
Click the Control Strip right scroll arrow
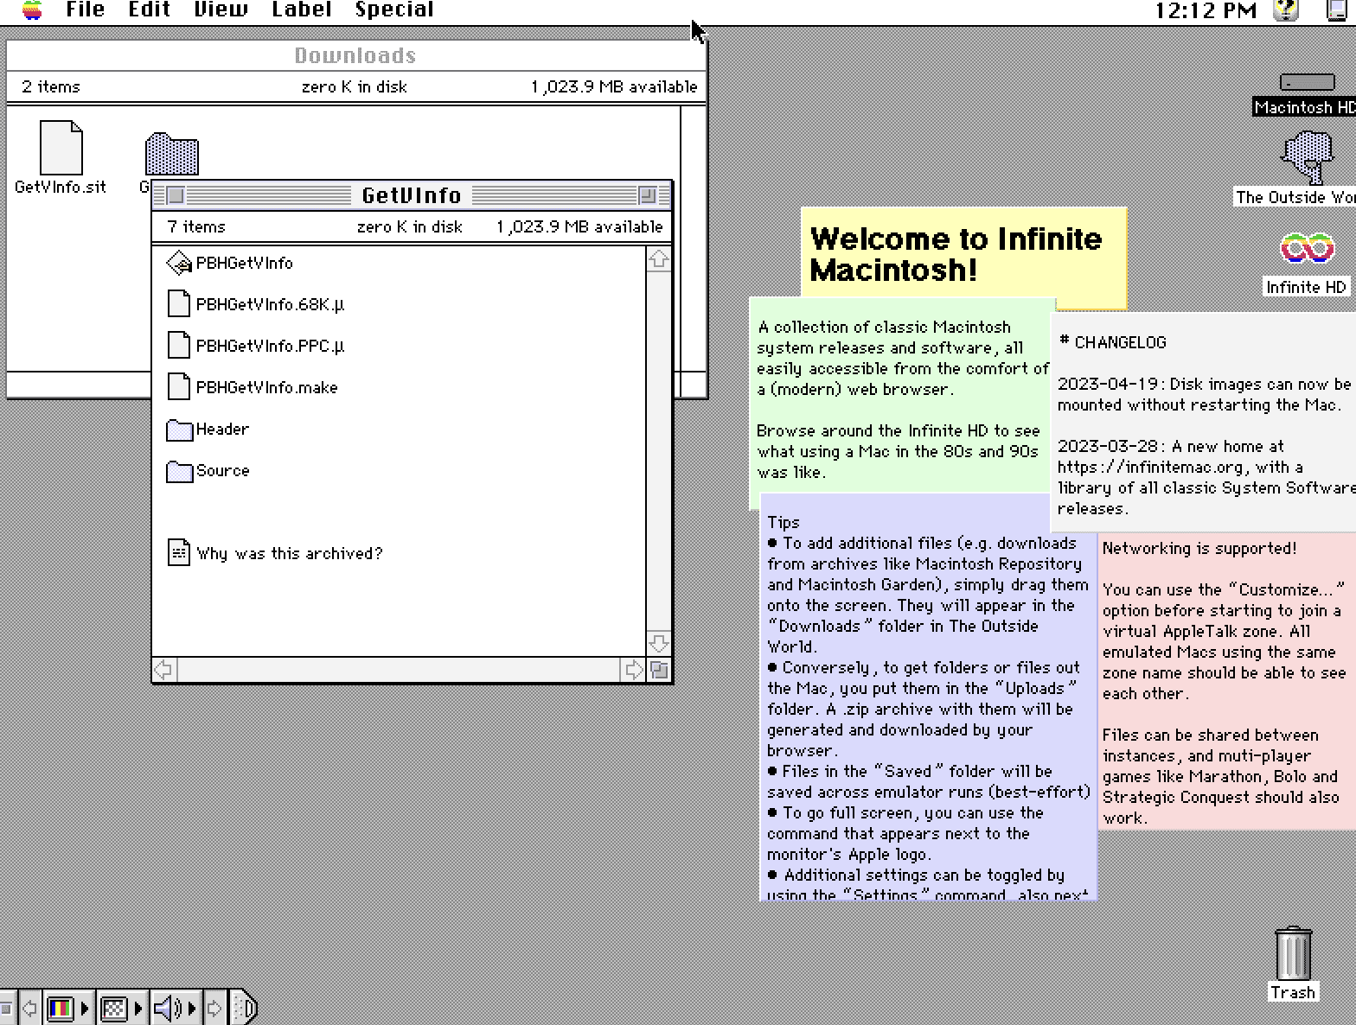click(x=215, y=1008)
